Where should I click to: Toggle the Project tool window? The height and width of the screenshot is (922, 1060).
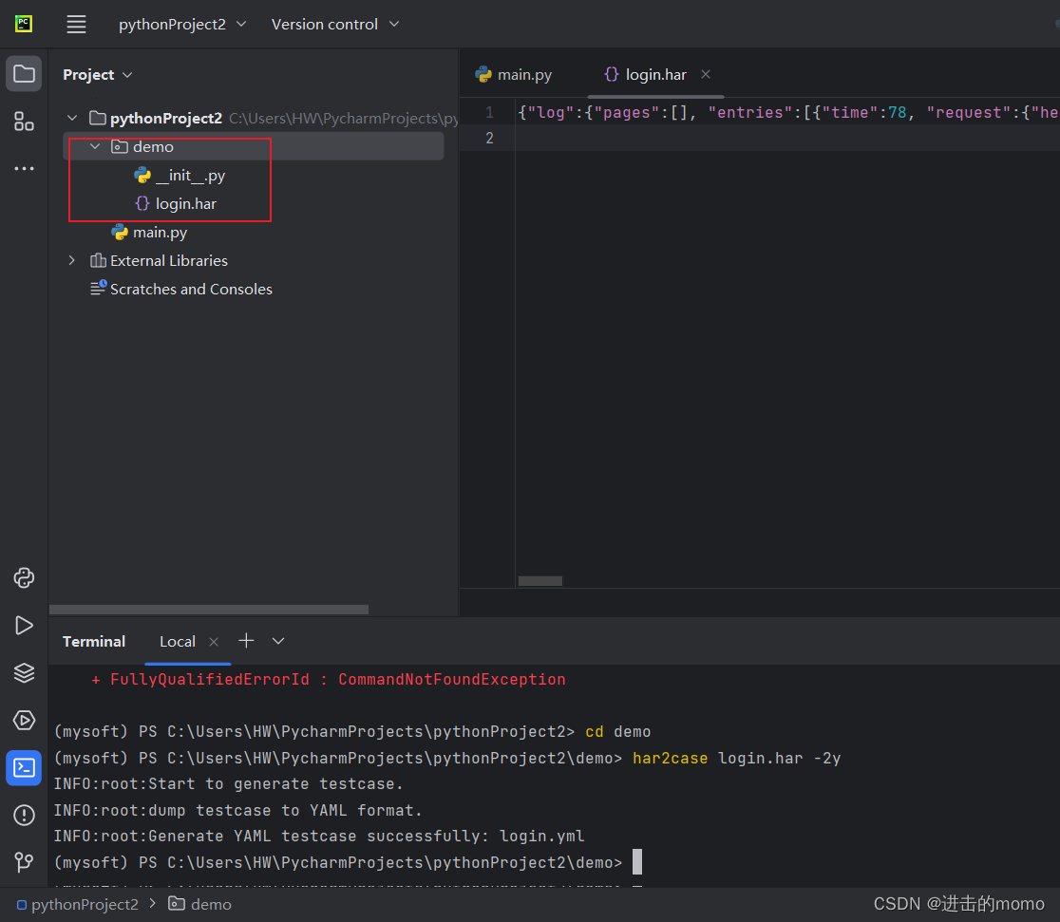pyautogui.click(x=24, y=73)
